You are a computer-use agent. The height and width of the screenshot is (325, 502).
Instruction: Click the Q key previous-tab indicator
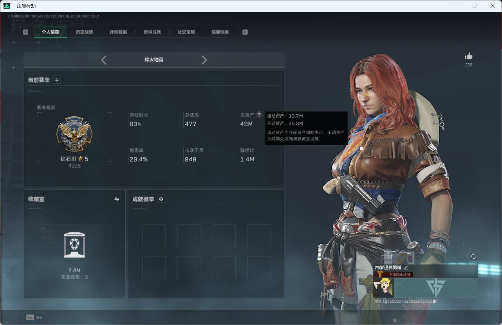[x=25, y=32]
